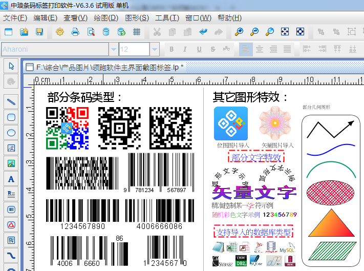Click the Print icon
Image resolution: width=364 pixels, height=271 pixels.
click(x=75, y=32)
